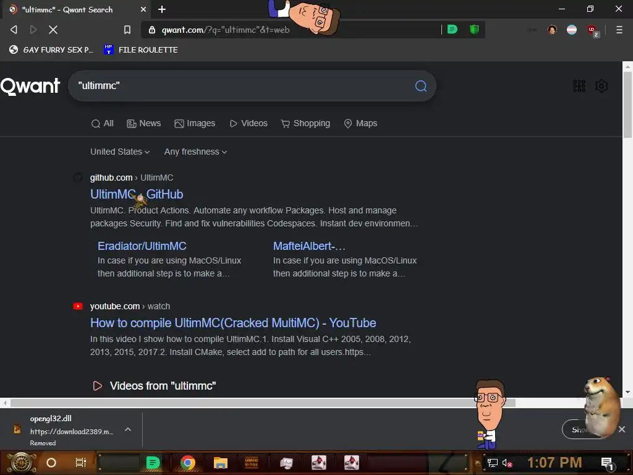
Task: Click the Videos from "ultimmc" heading
Action: click(163, 386)
